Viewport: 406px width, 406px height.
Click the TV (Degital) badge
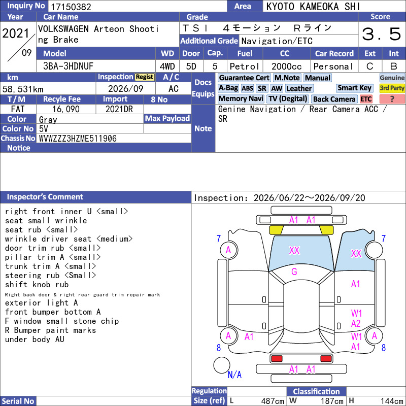pyautogui.click(x=288, y=98)
